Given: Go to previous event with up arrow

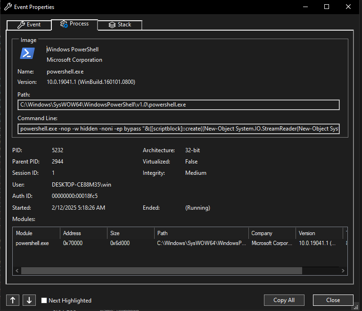Looking at the screenshot, I should coord(13,300).
